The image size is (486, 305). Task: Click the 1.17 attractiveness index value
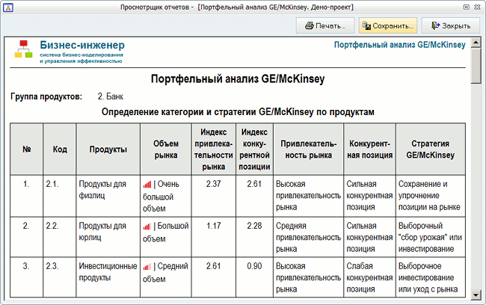(214, 226)
